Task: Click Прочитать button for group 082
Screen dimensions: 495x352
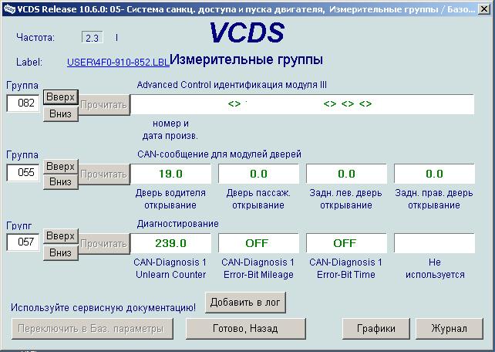Action: tap(104, 105)
